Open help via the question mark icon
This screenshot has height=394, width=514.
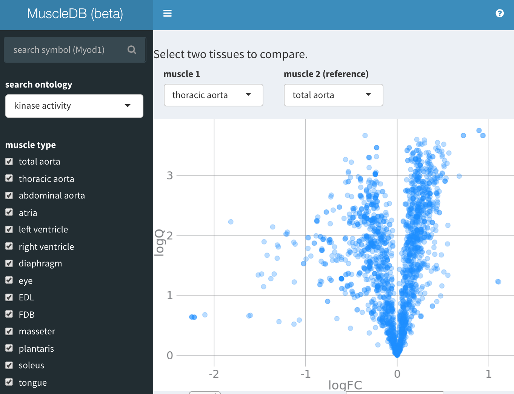pos(500,14)
